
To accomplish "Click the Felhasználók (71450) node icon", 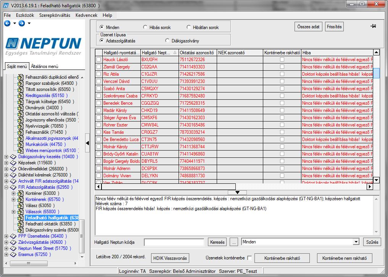I will [21, 132].
